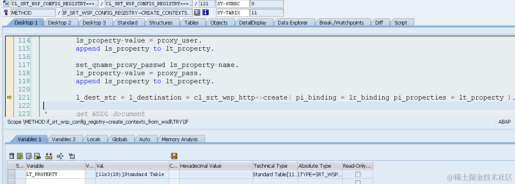Click the SY-TABIX value field showing 11
This screenshot has height=184, width=515.
click(267, 13)
